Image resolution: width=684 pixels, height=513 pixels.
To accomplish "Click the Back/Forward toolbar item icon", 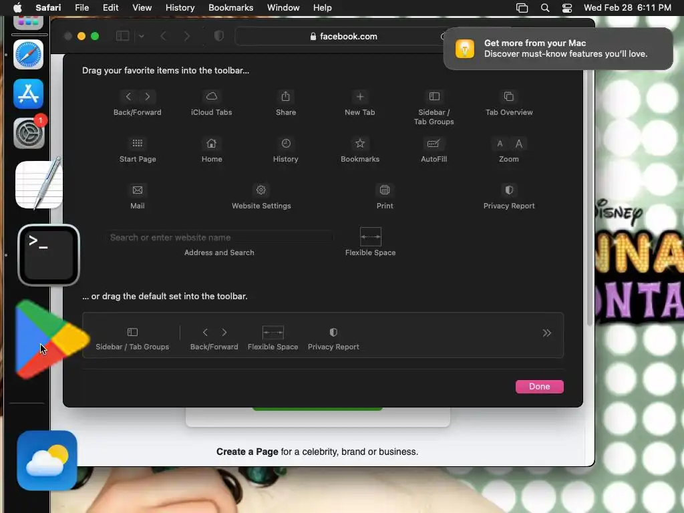I will [138, 96].
